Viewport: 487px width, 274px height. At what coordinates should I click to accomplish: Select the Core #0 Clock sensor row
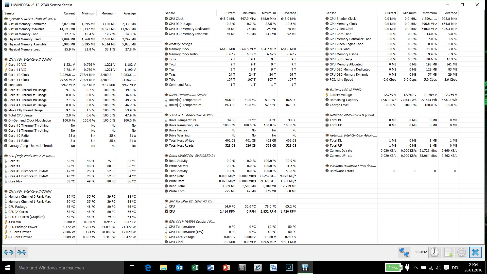[x=19, y=75]
